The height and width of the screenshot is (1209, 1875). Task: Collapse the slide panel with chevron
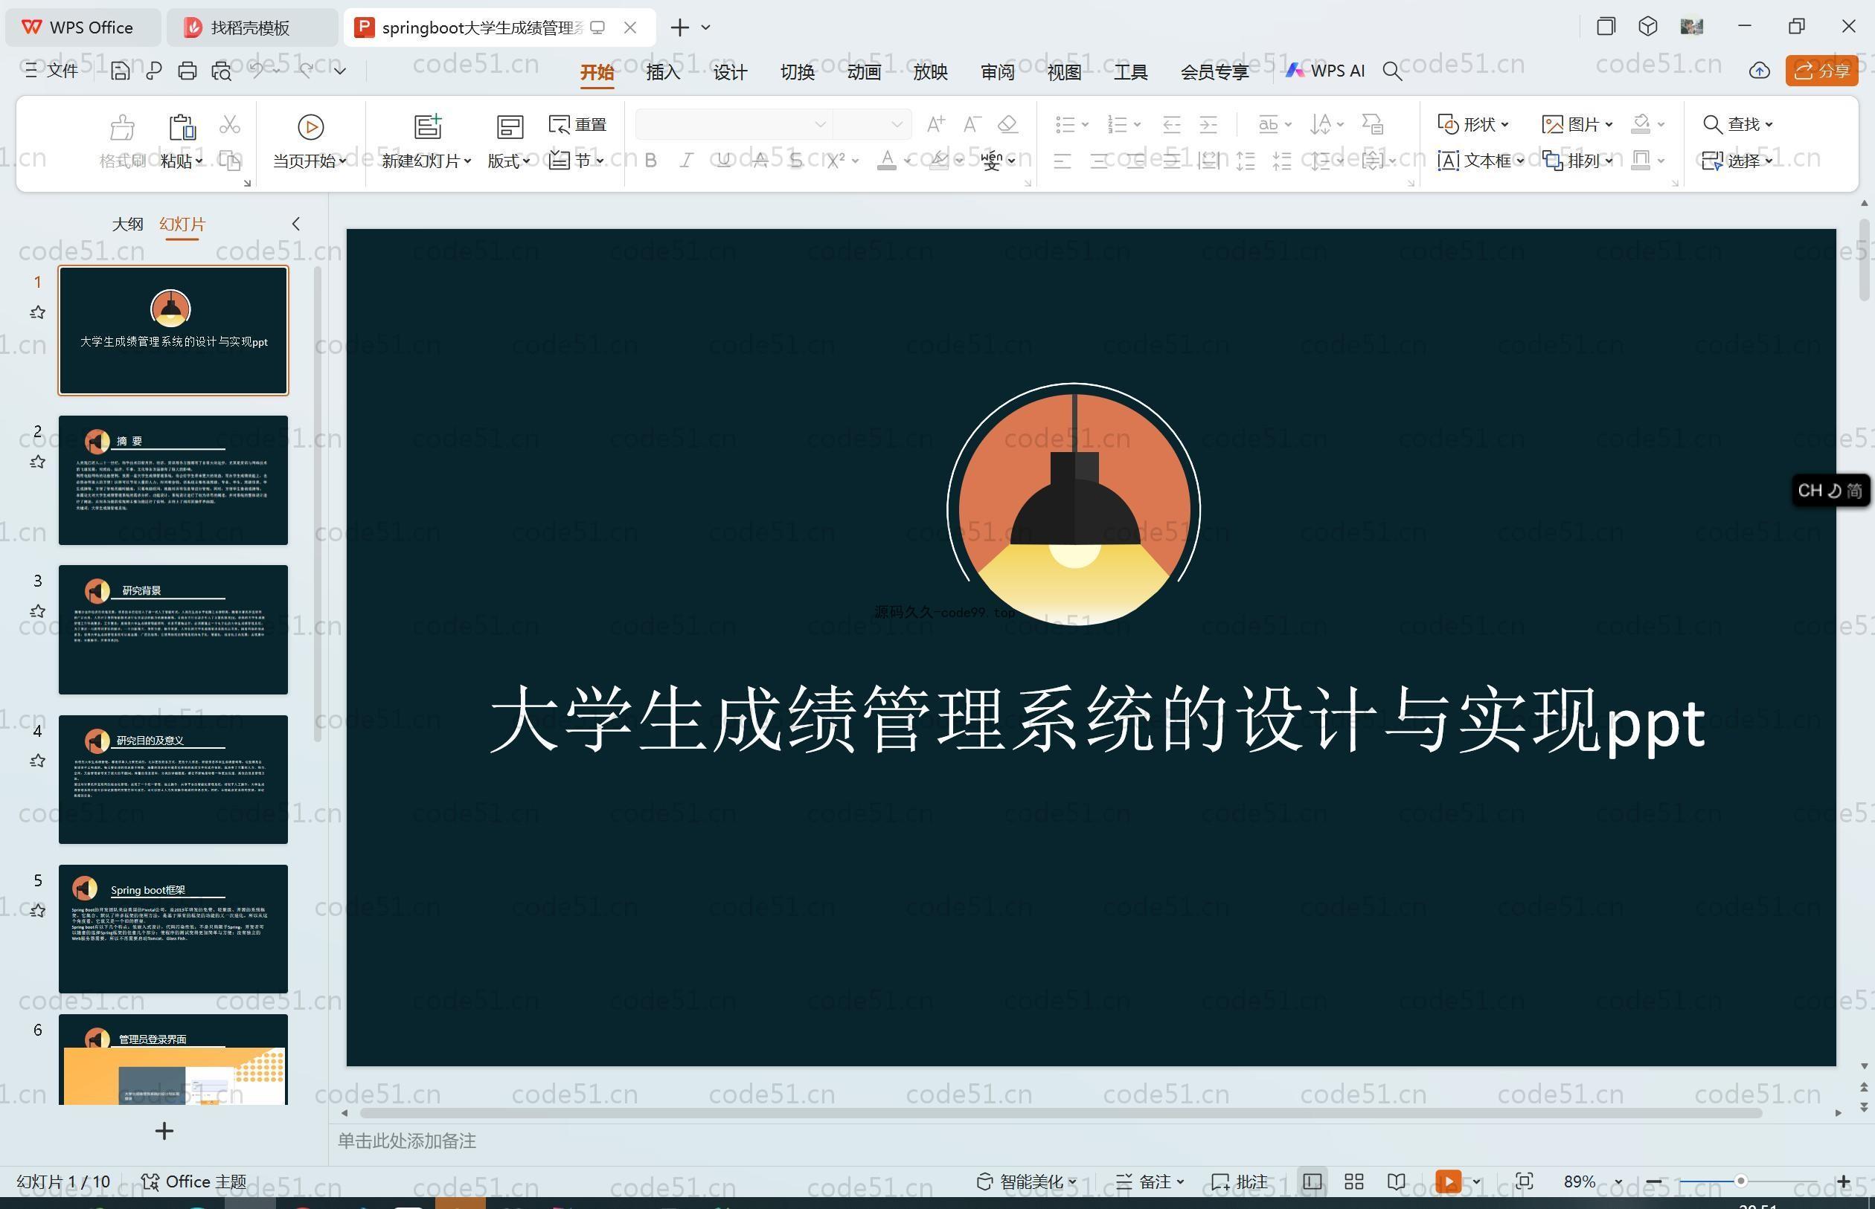click(296, 224)
